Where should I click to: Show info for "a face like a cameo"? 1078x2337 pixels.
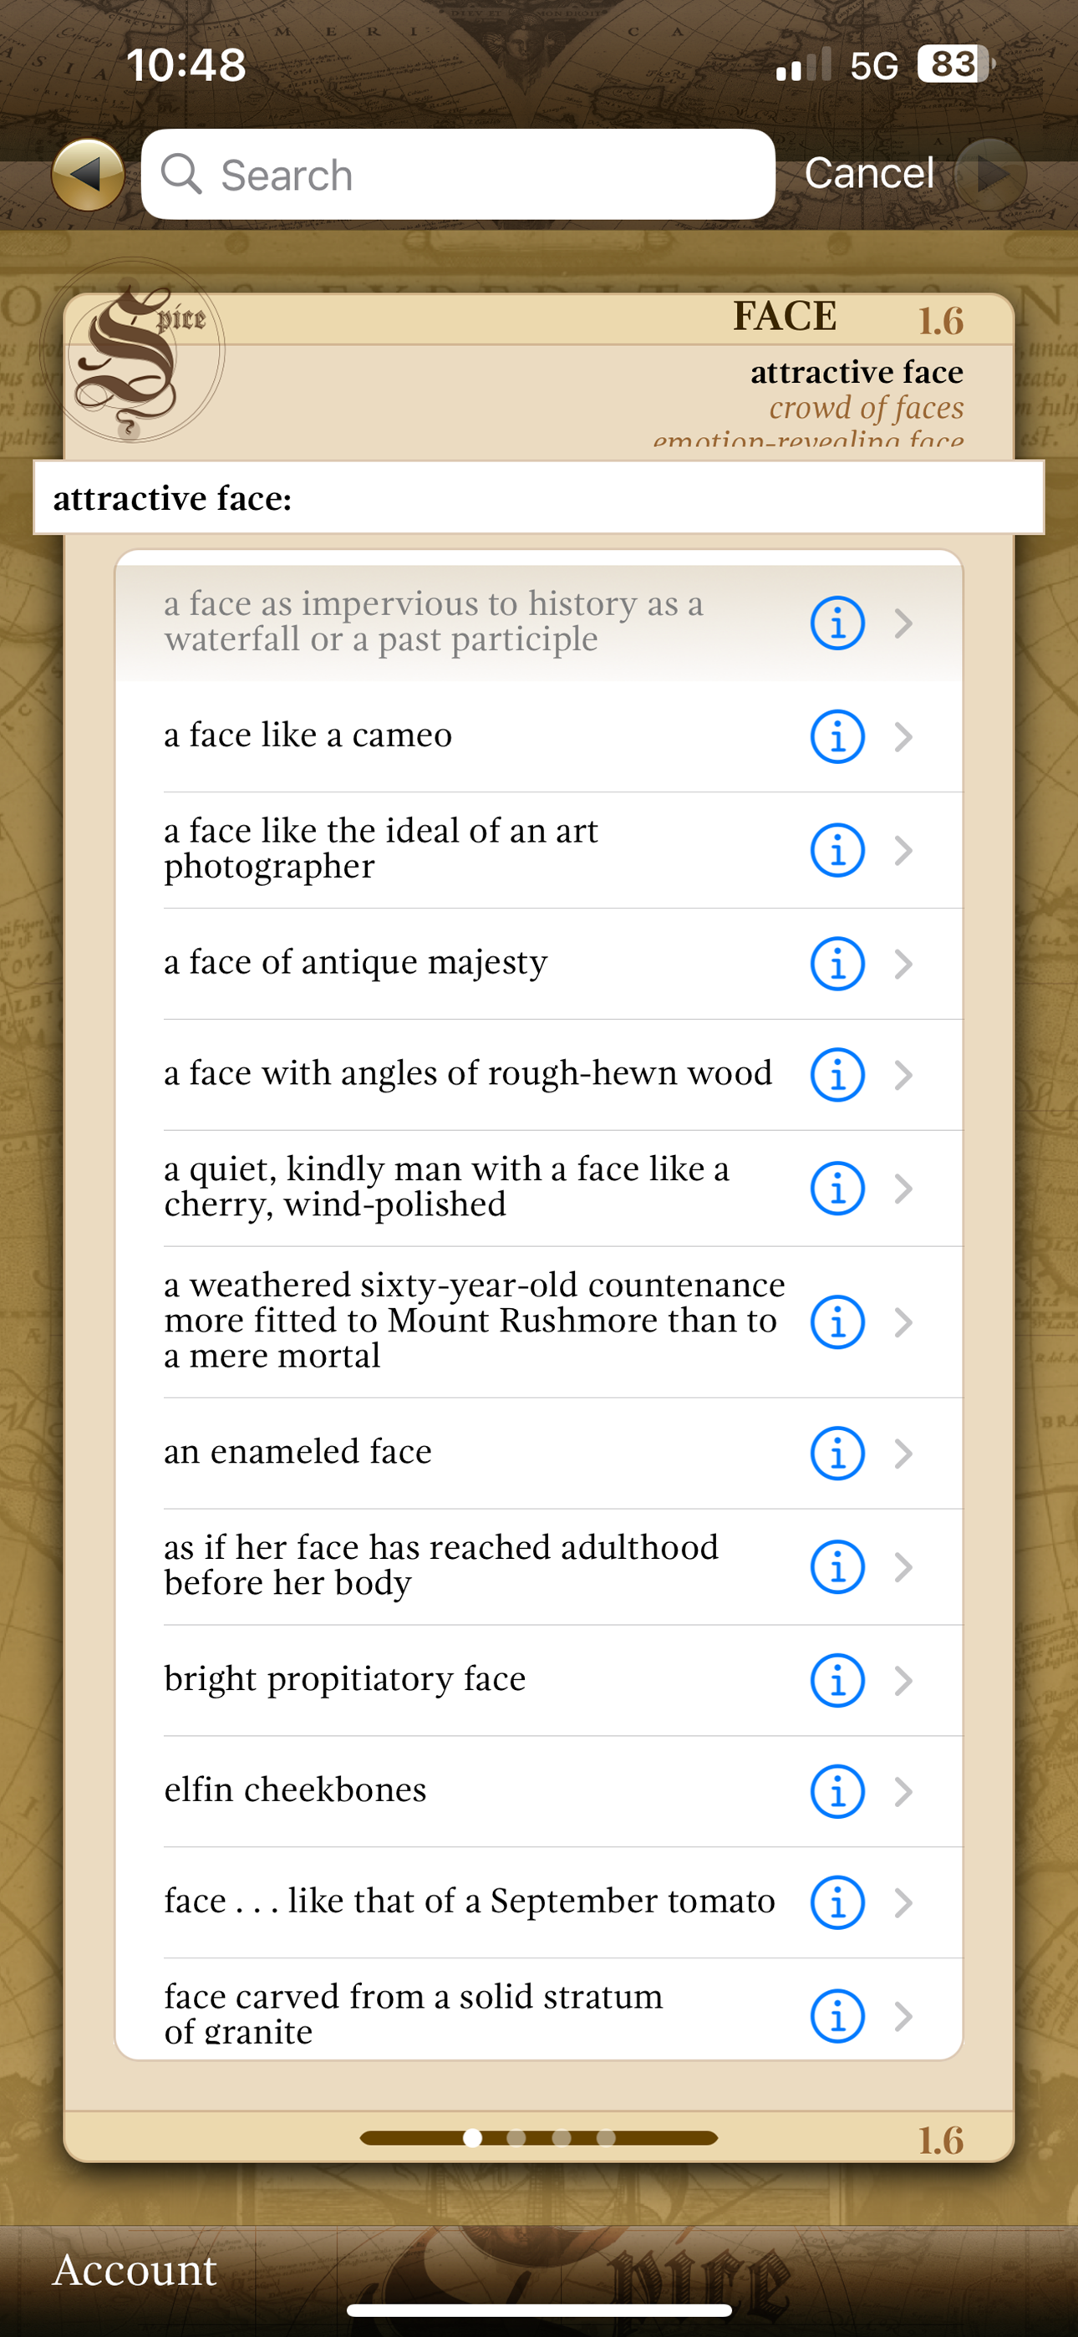click(x=836, y=736)
